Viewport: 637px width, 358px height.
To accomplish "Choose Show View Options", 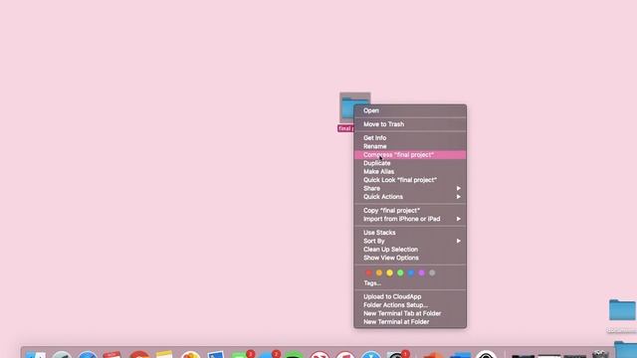I will [x=410, y=258].
